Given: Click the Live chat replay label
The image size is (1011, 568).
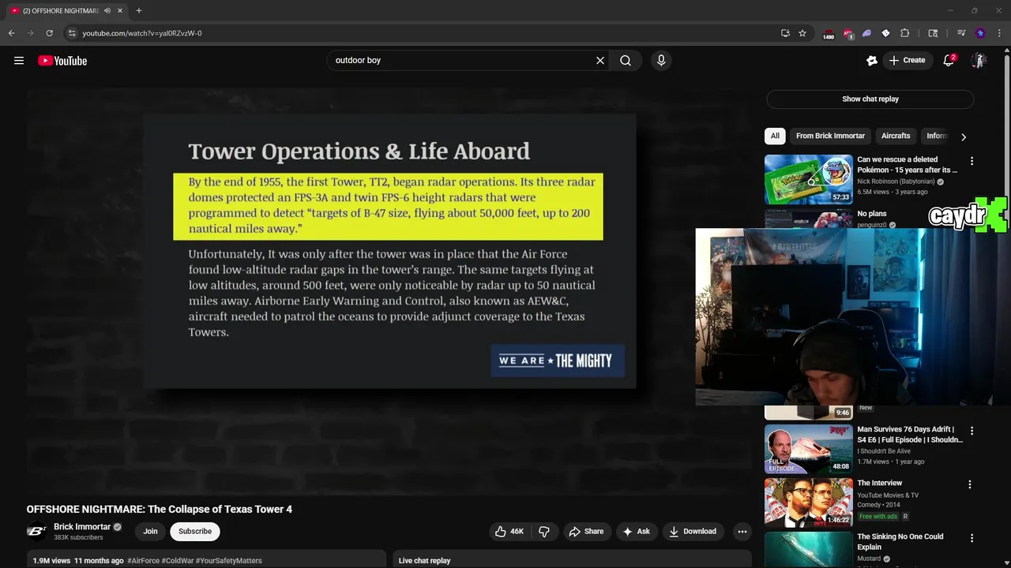Looking at the screenshot, I should tap(424, 561).
